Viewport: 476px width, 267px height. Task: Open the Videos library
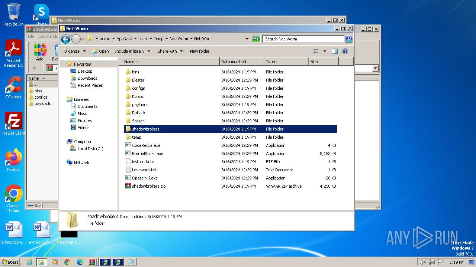(83, 128)
